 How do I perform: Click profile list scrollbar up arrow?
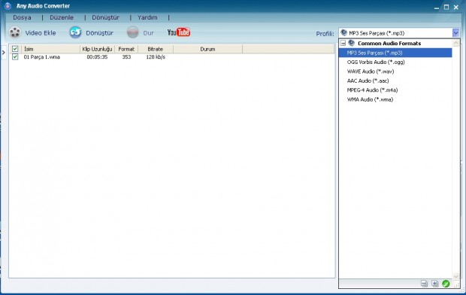(456, 43)
